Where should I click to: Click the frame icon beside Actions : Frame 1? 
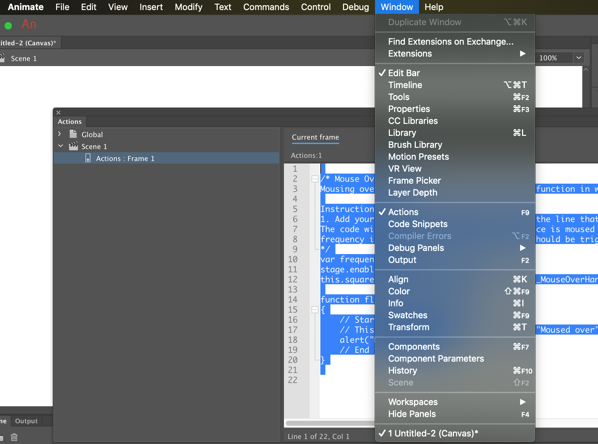coord(88,158)
